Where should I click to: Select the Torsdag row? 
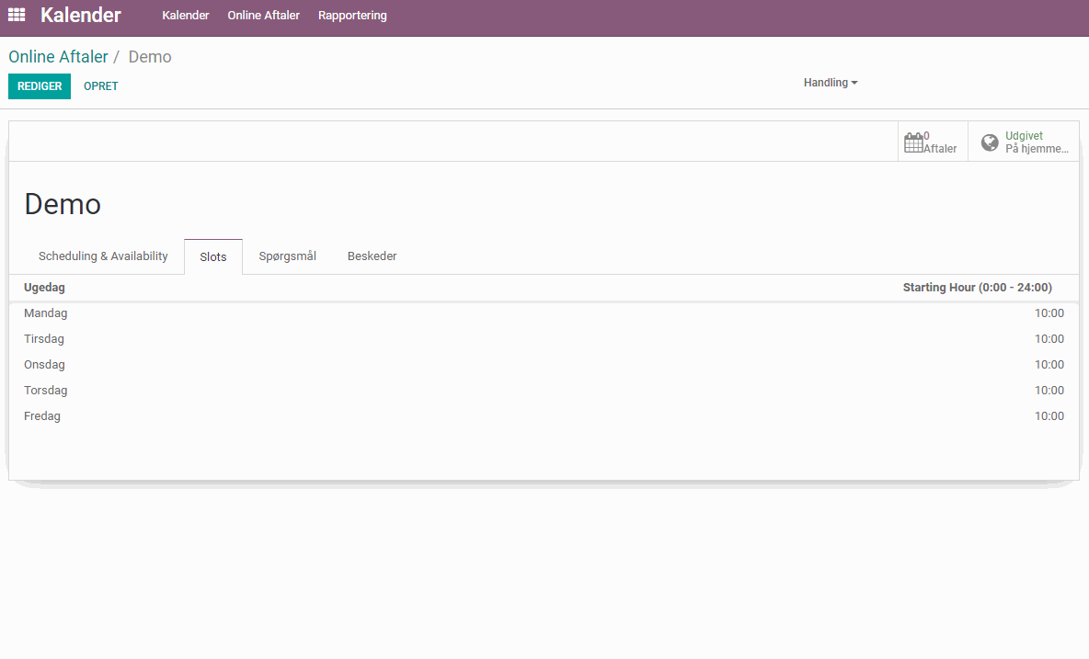pos(544,390)
